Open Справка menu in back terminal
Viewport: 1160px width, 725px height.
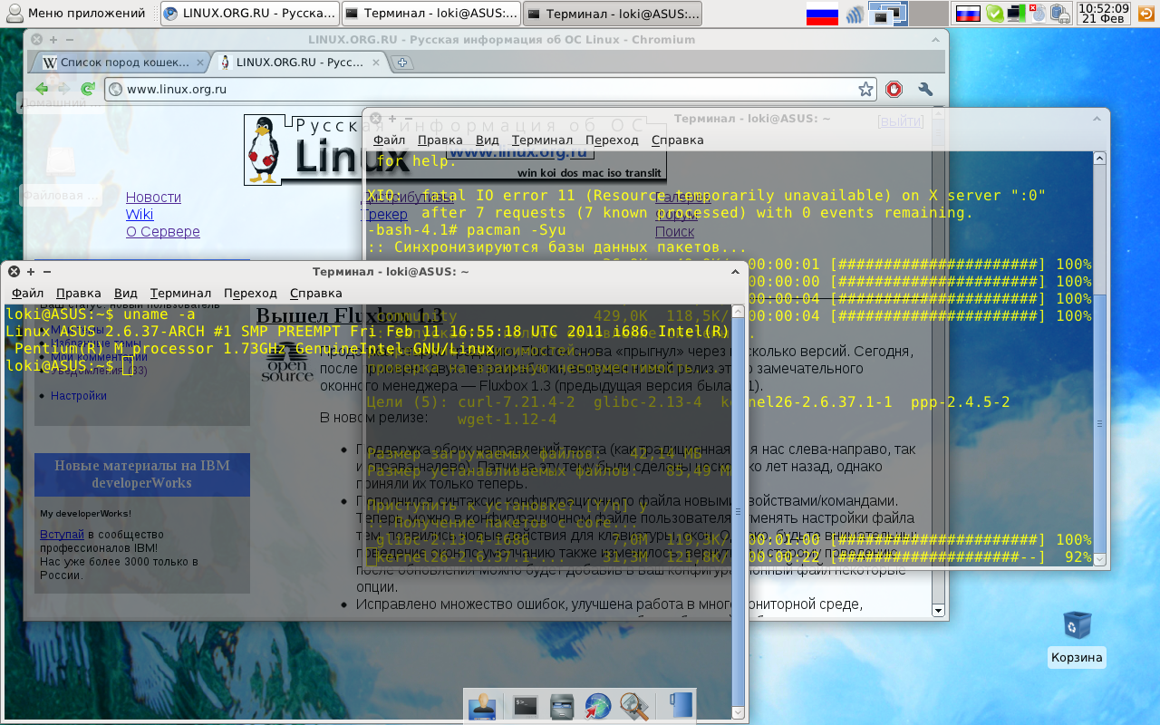coord(677,140)
